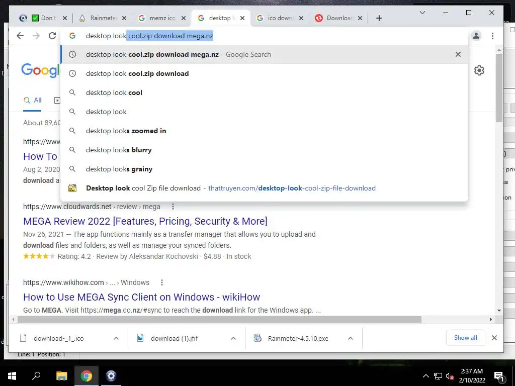Pick desktop looks zoomed in suggestion

(x=265, y=131)
